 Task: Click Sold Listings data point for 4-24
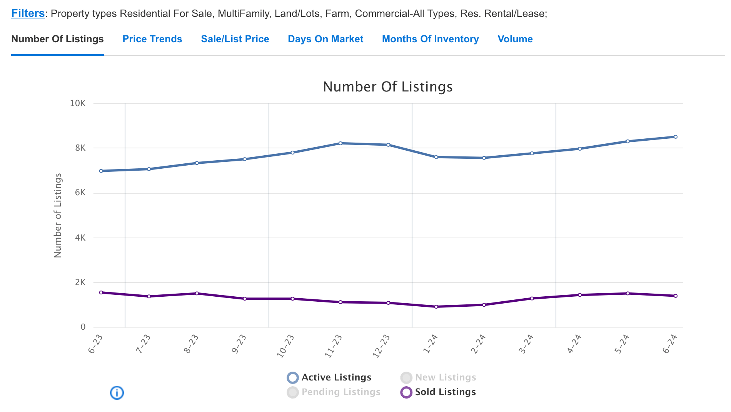click(x=580, y=295)
